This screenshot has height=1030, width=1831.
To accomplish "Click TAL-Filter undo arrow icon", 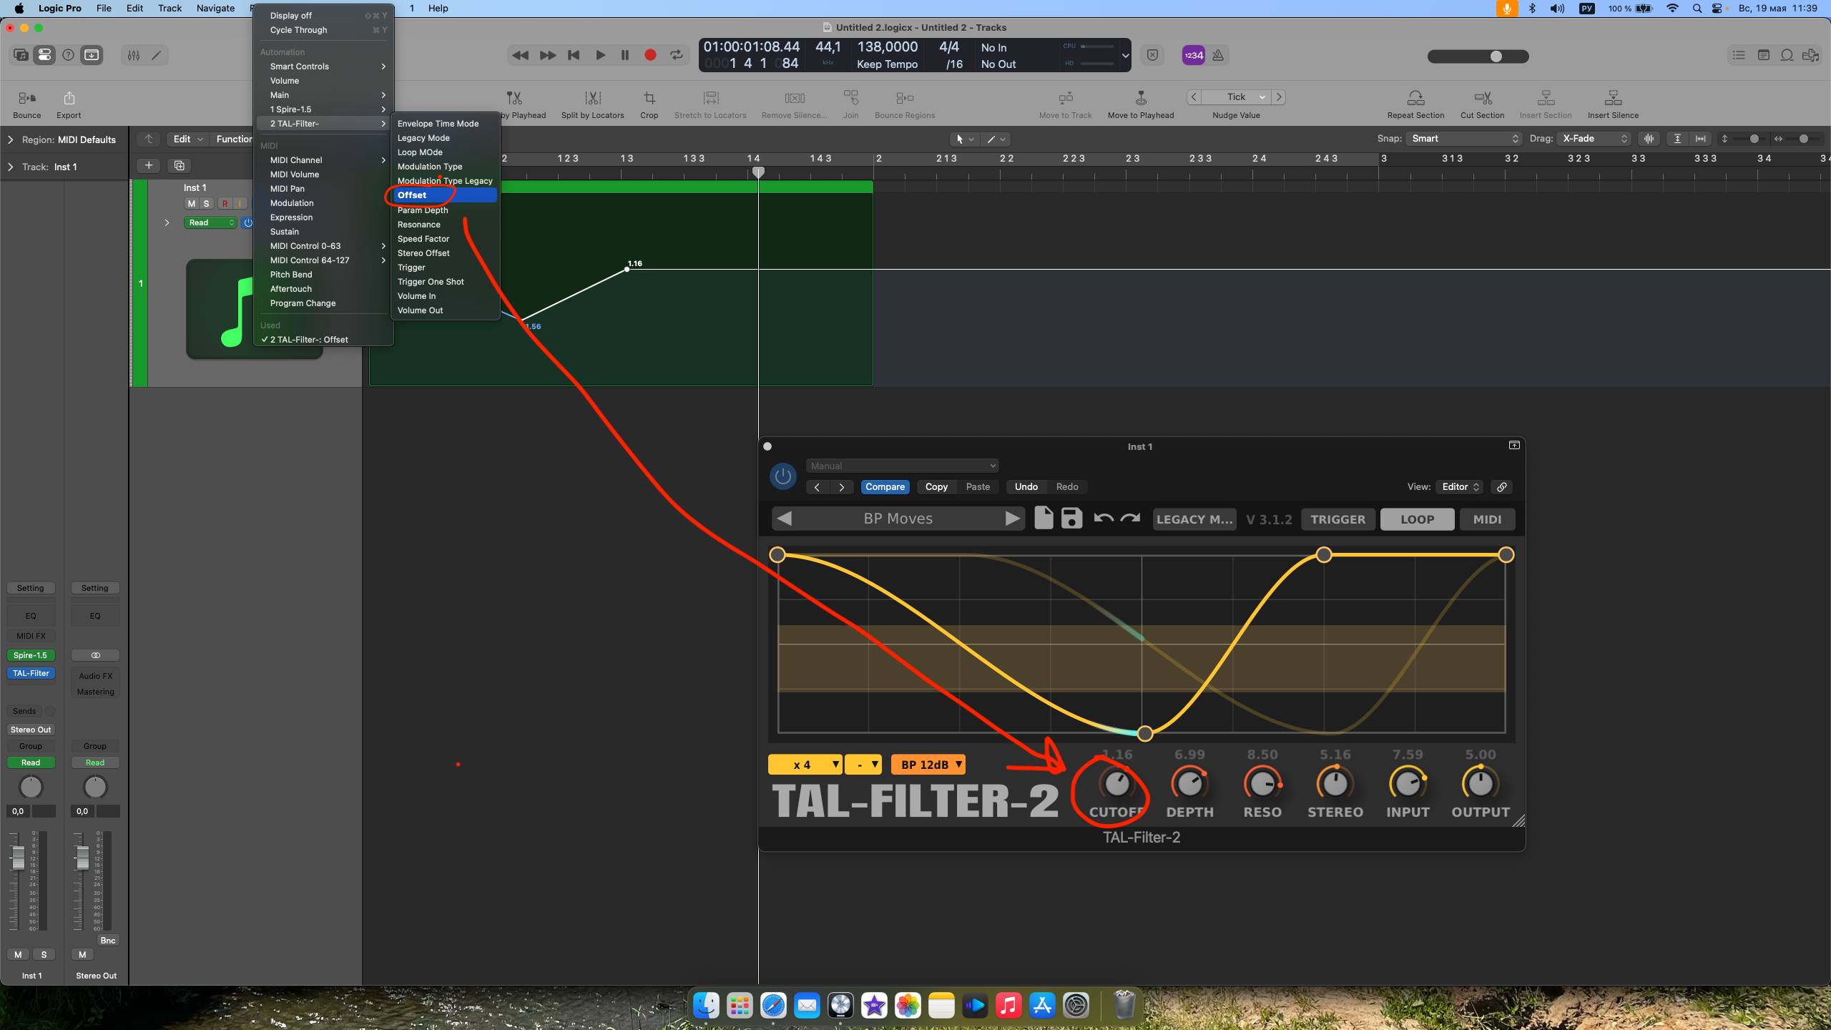I will pos(1103,518).
